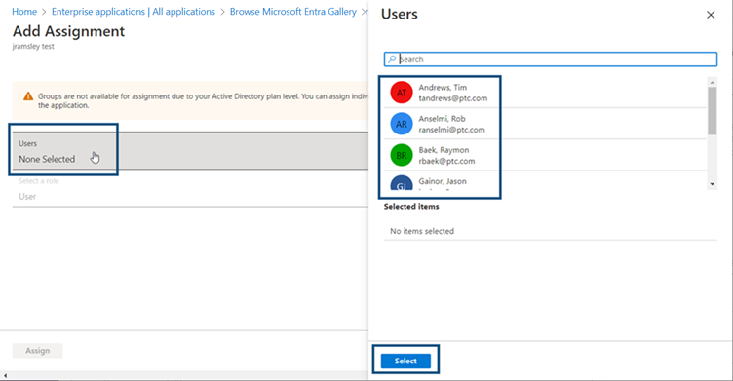733x381 pixels.
Task: Select the name Anselmi, Rob
Action: pos(442,119)
